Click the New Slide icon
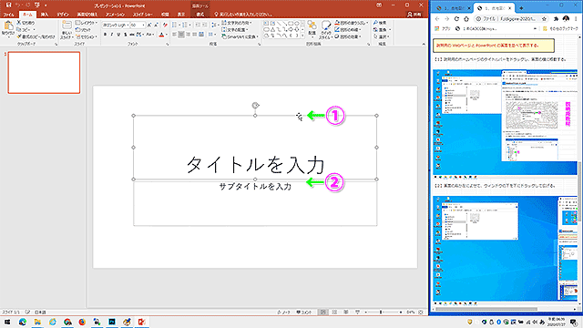 tap(66, 26)
